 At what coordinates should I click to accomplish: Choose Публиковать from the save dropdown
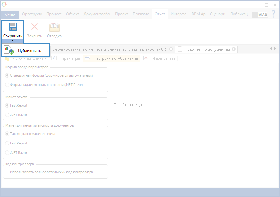[x=26, y=50]
